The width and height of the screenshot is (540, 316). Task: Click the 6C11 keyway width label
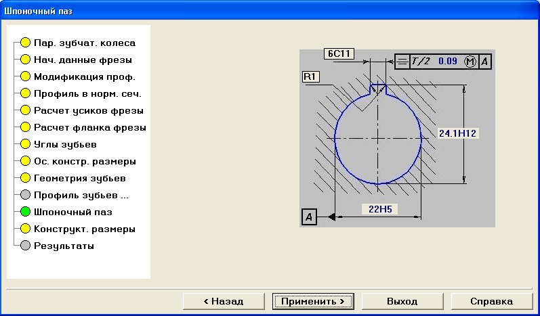[339, 54]
